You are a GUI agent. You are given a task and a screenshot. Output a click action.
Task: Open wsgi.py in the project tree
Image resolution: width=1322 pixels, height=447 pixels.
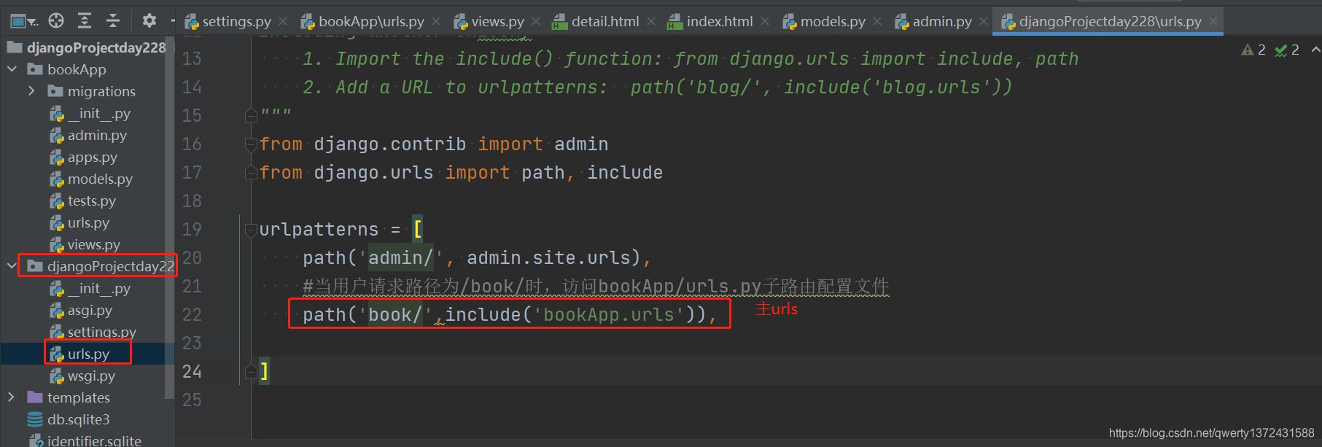91,376
